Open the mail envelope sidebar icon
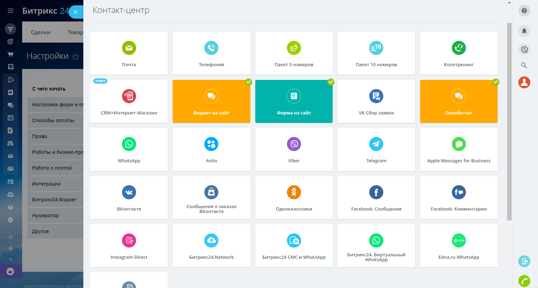Image resolution: width=538 pixels, height=288 pixels. pos(11,156)
